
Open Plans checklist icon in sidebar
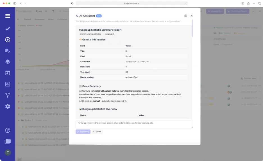[8, 51]
